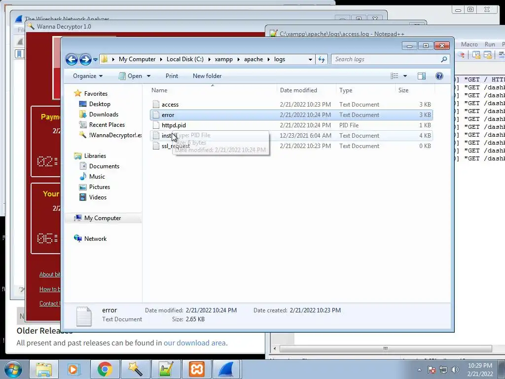Screen dimensions: 505x379
Task: Select the error log file
Action: tap(291, 115)
